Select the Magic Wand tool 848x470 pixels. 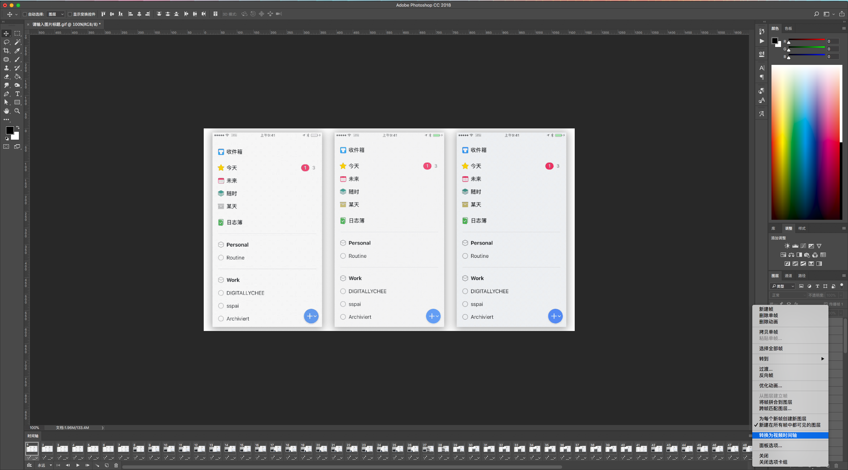point(17,42)
